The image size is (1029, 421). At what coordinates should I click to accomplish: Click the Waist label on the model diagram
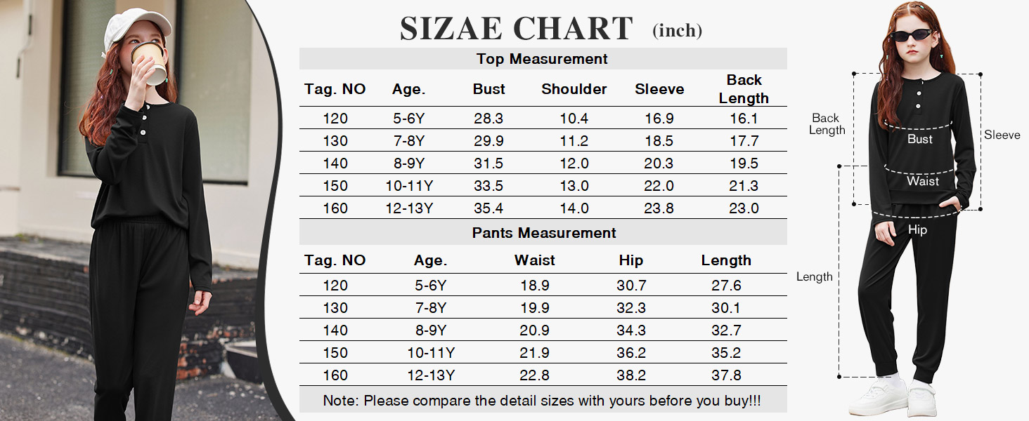point(922,181)
